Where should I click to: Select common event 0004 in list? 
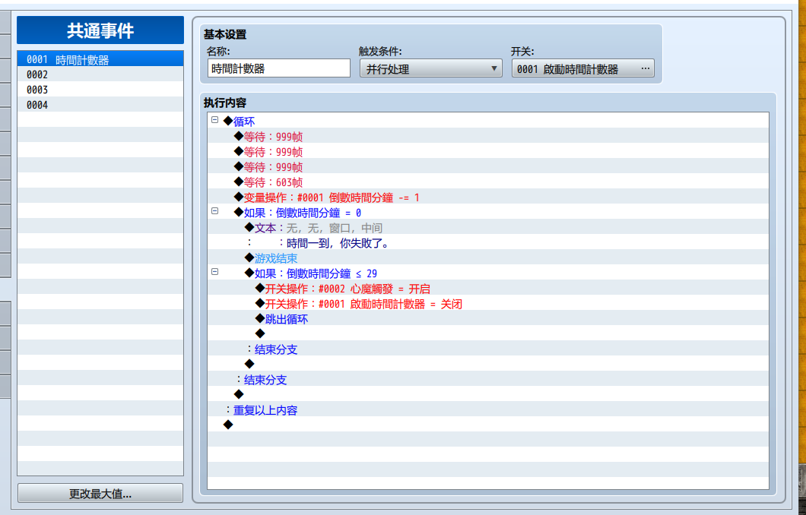point(100,105)
